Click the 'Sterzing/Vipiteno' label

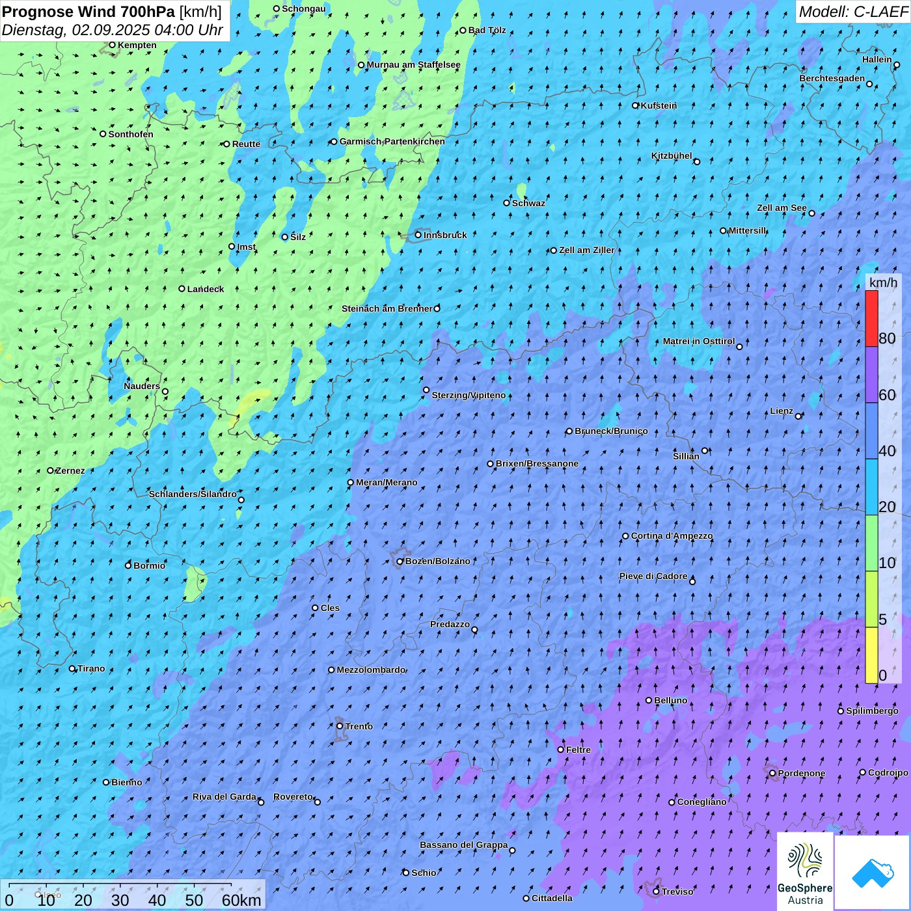469,395
